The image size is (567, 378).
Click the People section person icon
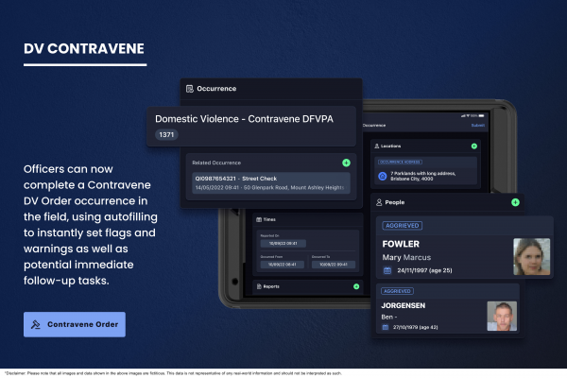point(379,202)
